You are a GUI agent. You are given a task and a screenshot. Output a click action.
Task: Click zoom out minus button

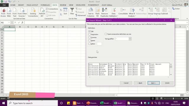165,99
